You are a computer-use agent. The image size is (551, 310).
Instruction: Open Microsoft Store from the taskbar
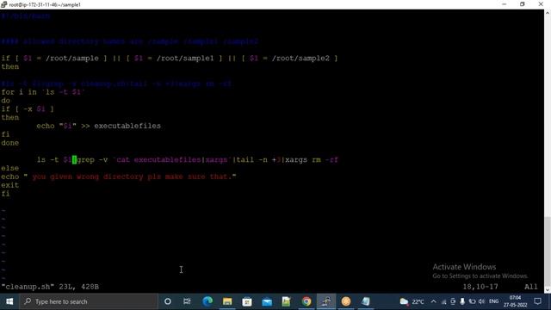[x=247, y=301]
